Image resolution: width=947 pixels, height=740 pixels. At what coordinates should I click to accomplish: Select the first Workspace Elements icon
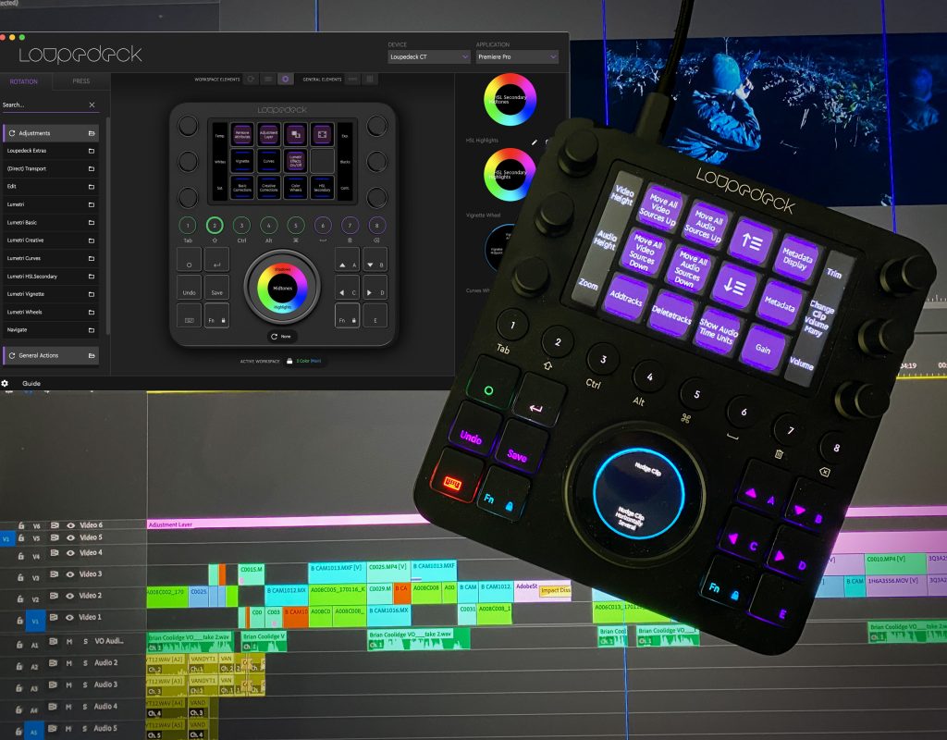pos(251,80)
